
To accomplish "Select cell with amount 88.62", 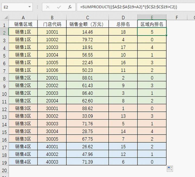I will coord(87,108).
